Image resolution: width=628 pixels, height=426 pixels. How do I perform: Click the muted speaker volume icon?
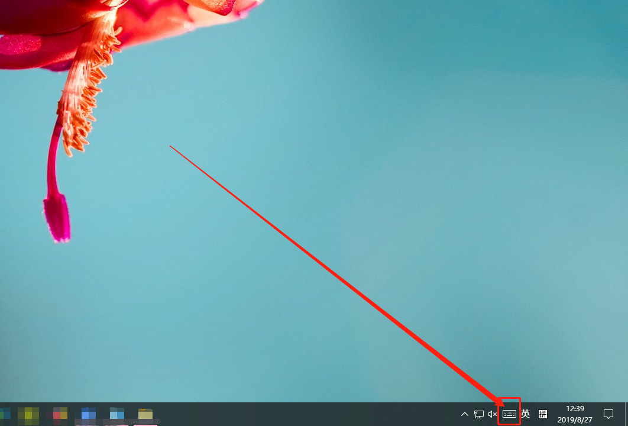coord(493,414)
